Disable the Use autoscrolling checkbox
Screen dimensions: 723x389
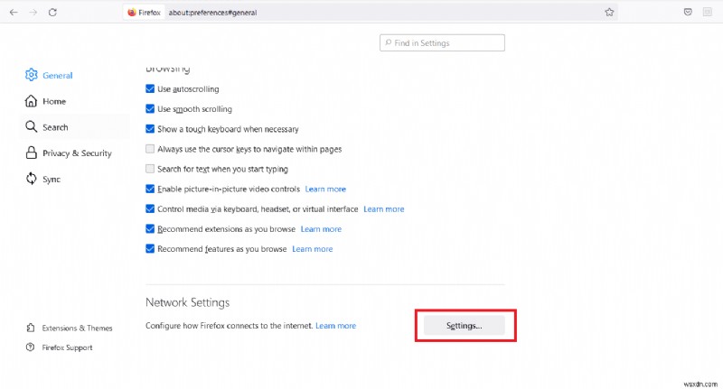click(x=150, y=89)
